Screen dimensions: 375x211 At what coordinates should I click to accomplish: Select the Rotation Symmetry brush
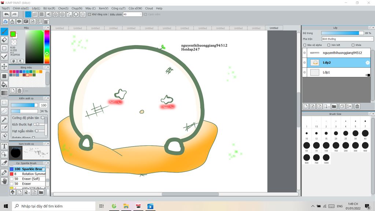click(27, 174)
